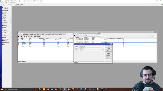Open the column dropdown in Address List header
163x91 pixels.
pyautogui.click(x=100, y=37)
